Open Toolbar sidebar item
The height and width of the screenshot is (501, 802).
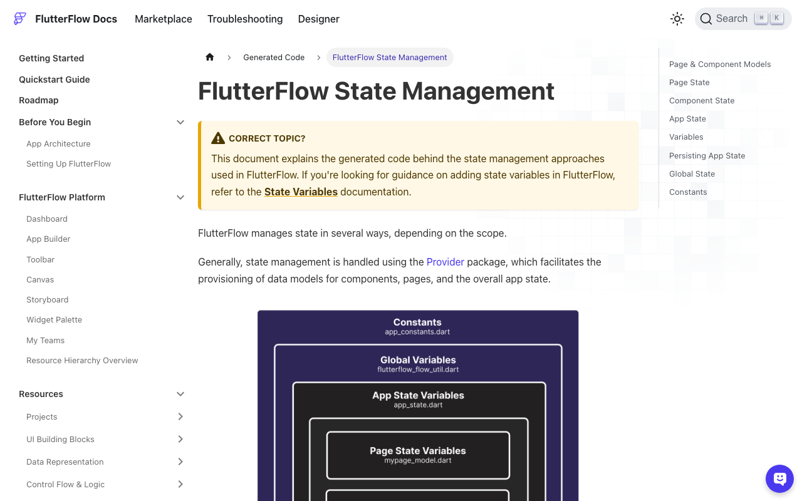[40, 259]
